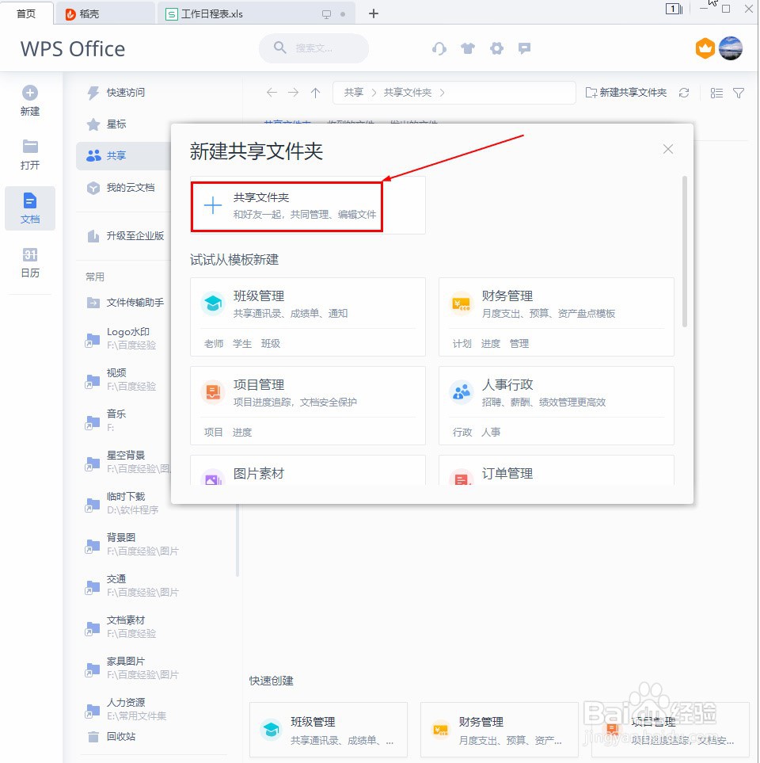Viewport: 760px width, 763px height.
Task: Click the search box magnifier field
Action: tap(313, 48)
